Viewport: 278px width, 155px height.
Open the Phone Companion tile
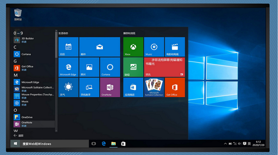point(89,87)
